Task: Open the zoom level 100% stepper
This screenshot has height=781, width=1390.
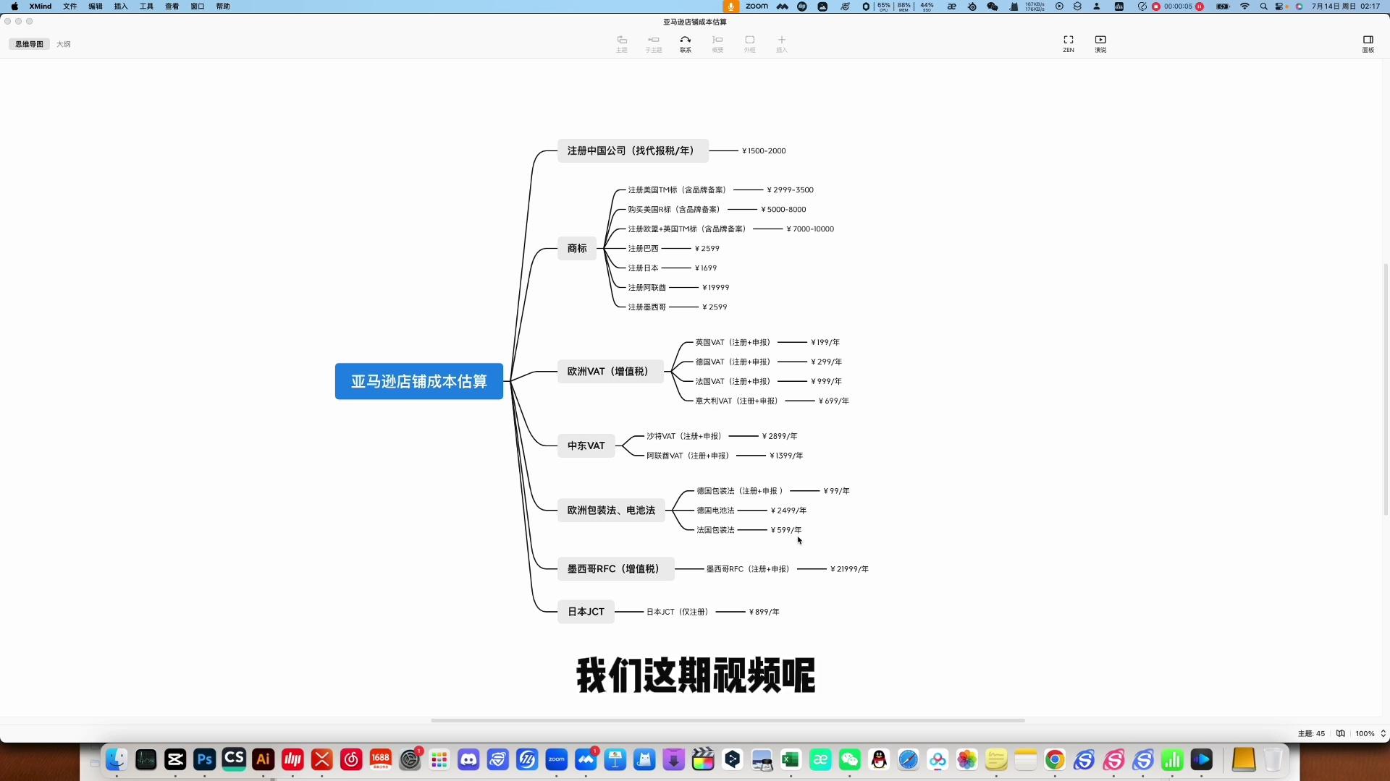Action: 1370,733
